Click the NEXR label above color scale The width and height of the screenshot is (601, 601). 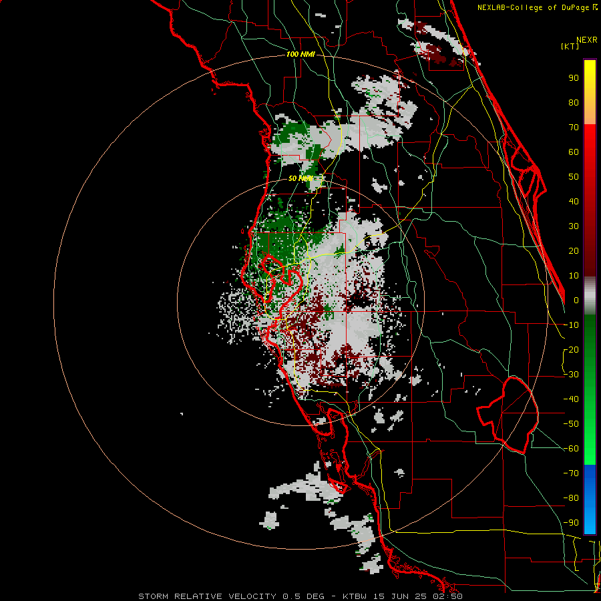coord(586,40)
